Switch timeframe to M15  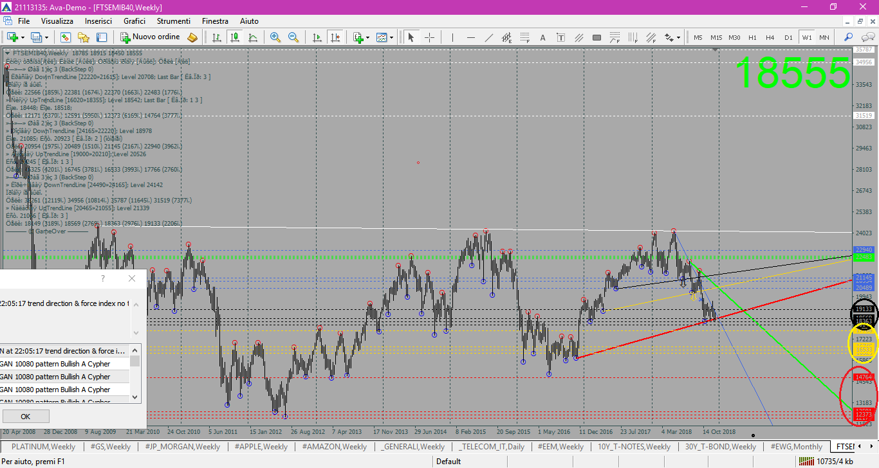click(x=716, y=37)
